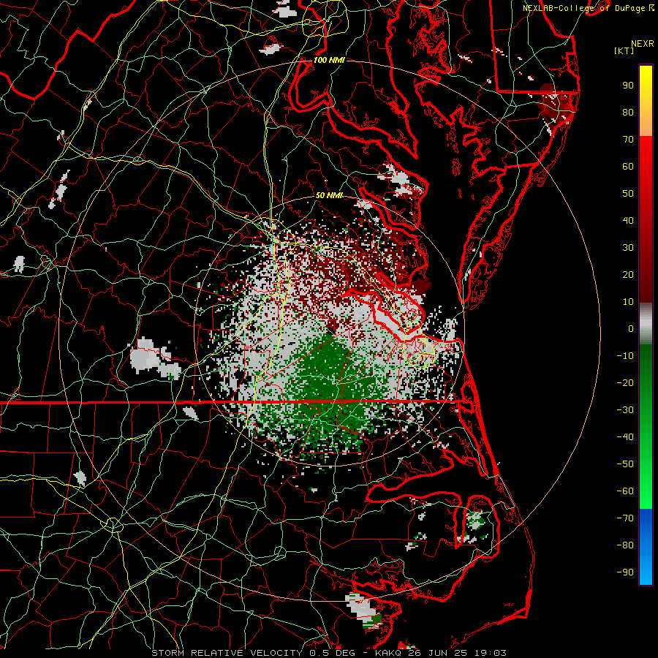The image size is (658, 658).
Task: Click the -10 value on the color scale
Action: click(x=625, y=356)
